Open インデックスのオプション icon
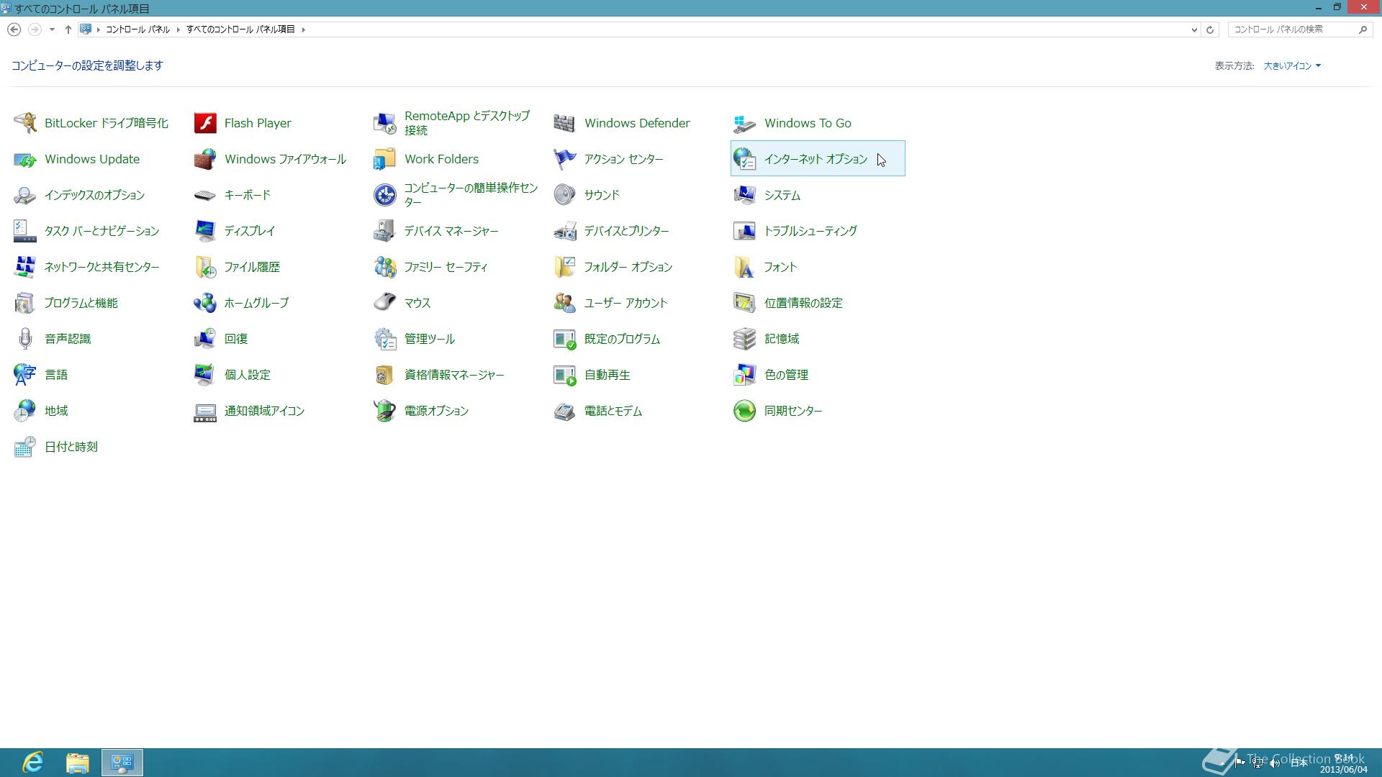The height and width of the screenshot is (777, 1382). (25, 195)
